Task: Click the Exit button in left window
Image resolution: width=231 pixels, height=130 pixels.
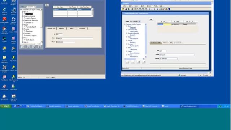Action: click(x=47, y=5)
